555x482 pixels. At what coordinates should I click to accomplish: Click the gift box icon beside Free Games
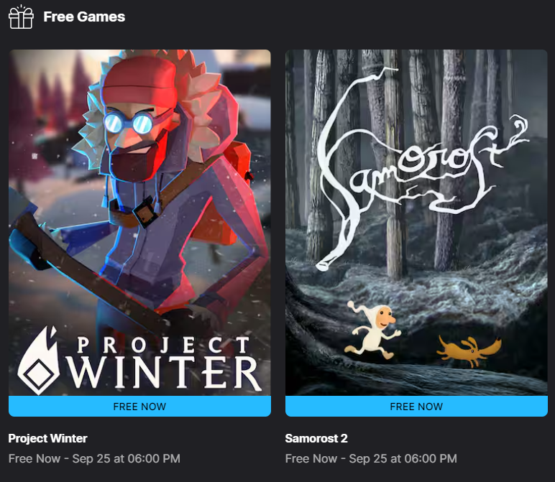point(21,17)
